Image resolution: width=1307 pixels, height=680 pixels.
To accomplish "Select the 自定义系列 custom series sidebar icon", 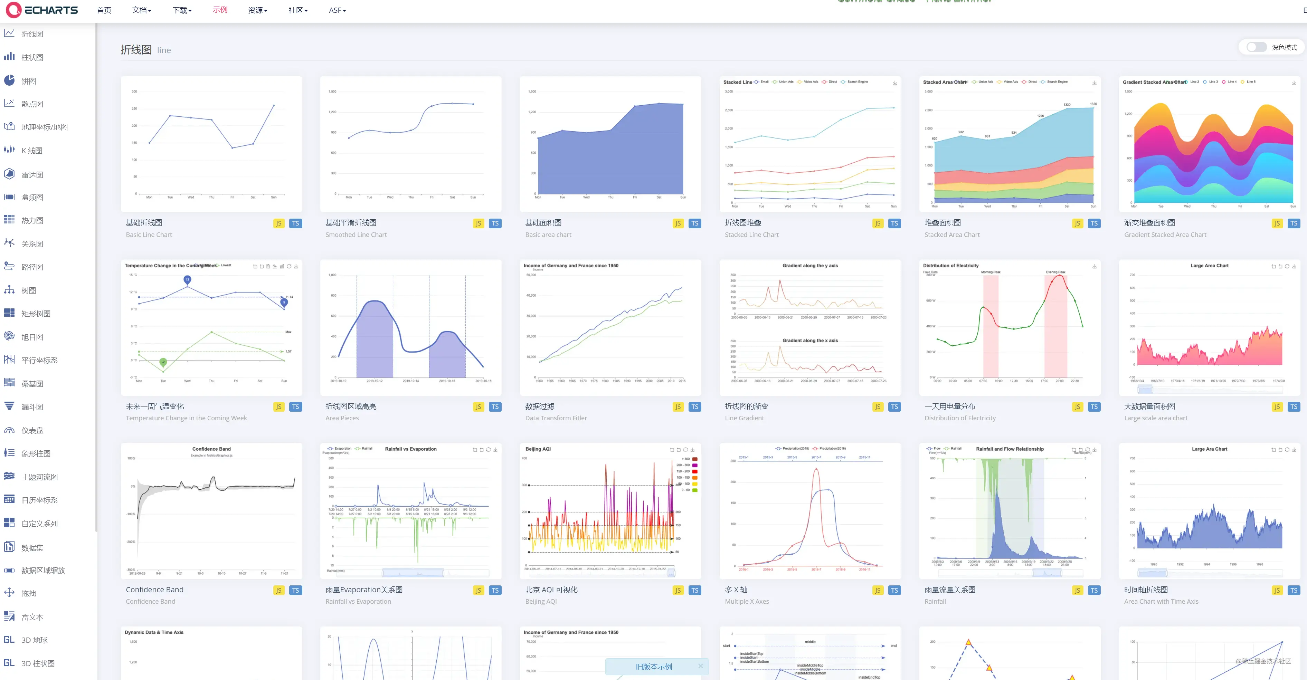I will click(9, 523).
